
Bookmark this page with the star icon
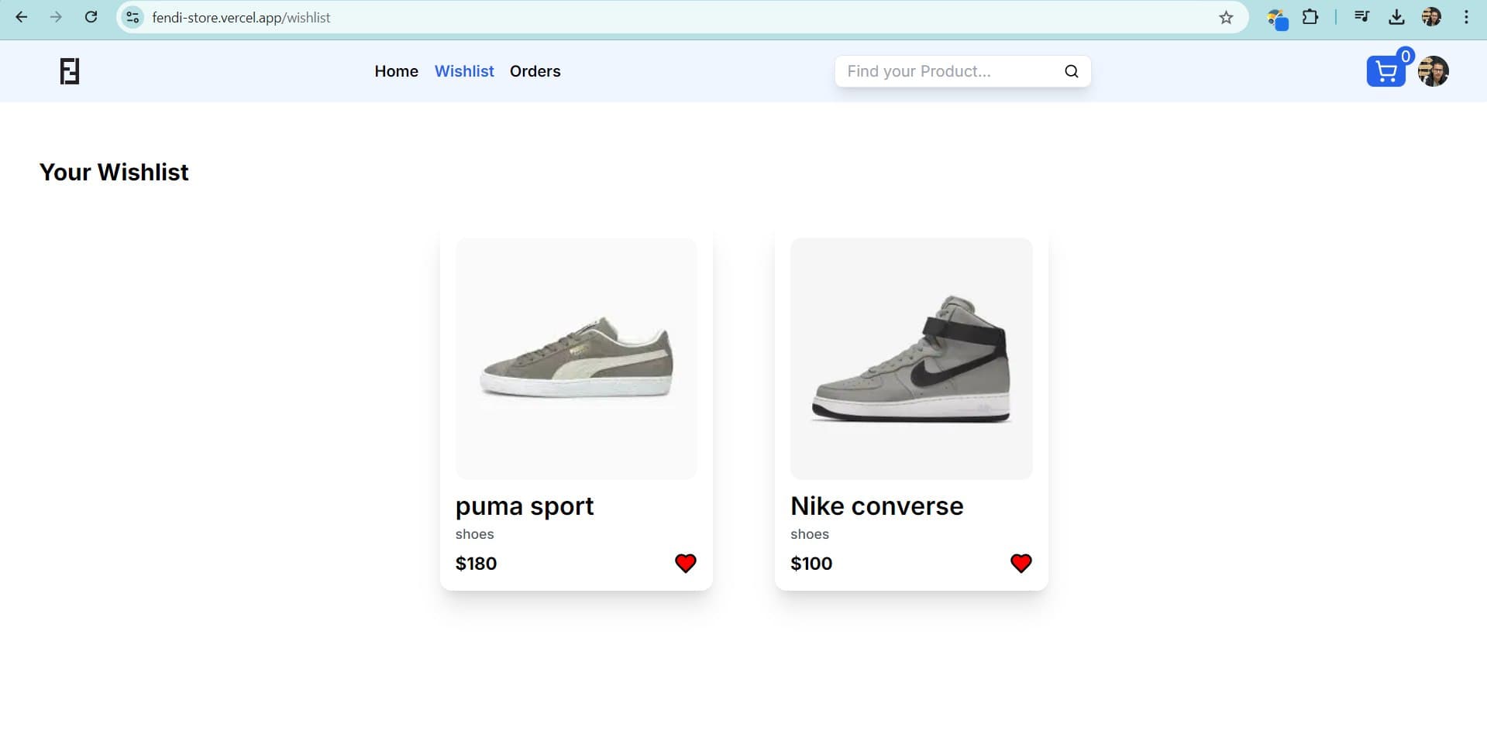pos(1225,17)
